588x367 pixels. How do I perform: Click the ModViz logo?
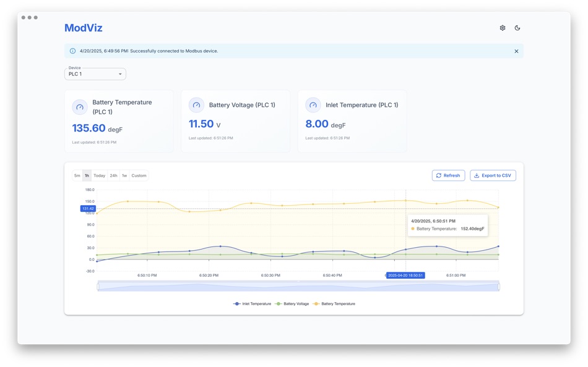pyautogui.click(x=84, y=28)
